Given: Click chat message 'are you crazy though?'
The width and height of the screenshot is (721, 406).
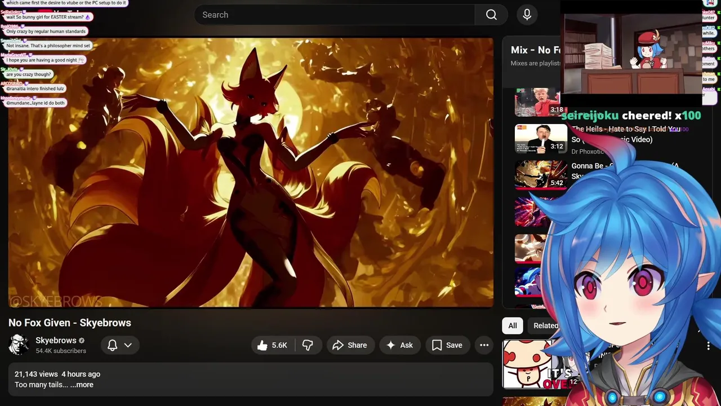Looking at the screenshot, I should [29, 74].
